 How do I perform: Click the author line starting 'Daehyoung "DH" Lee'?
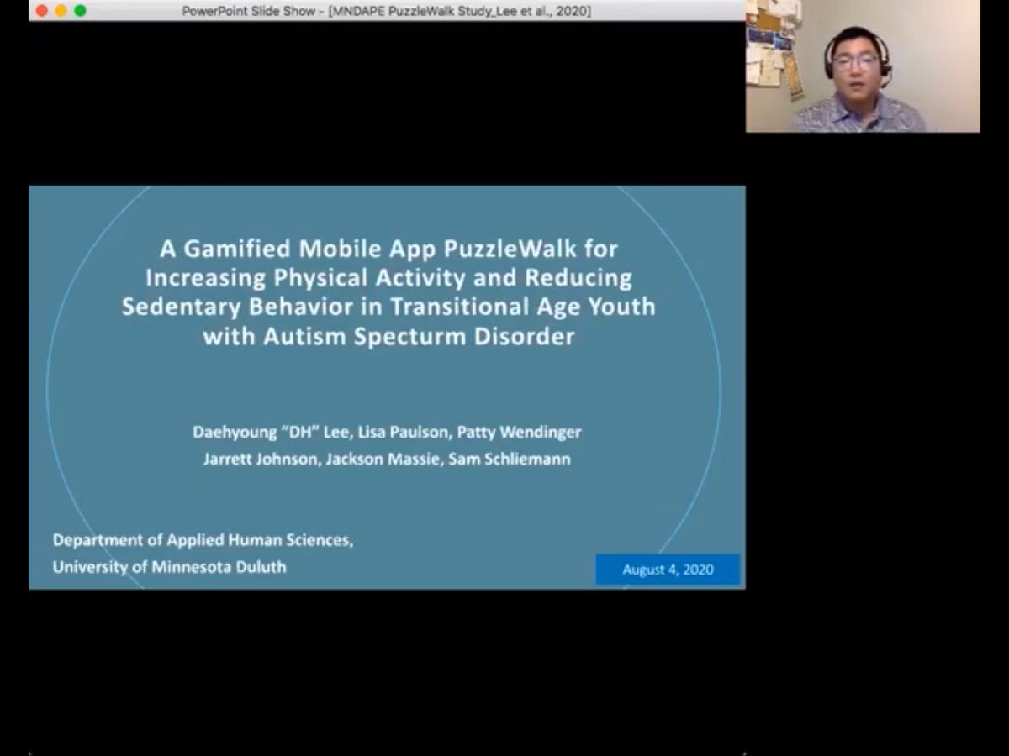click(x=387, y=433)
